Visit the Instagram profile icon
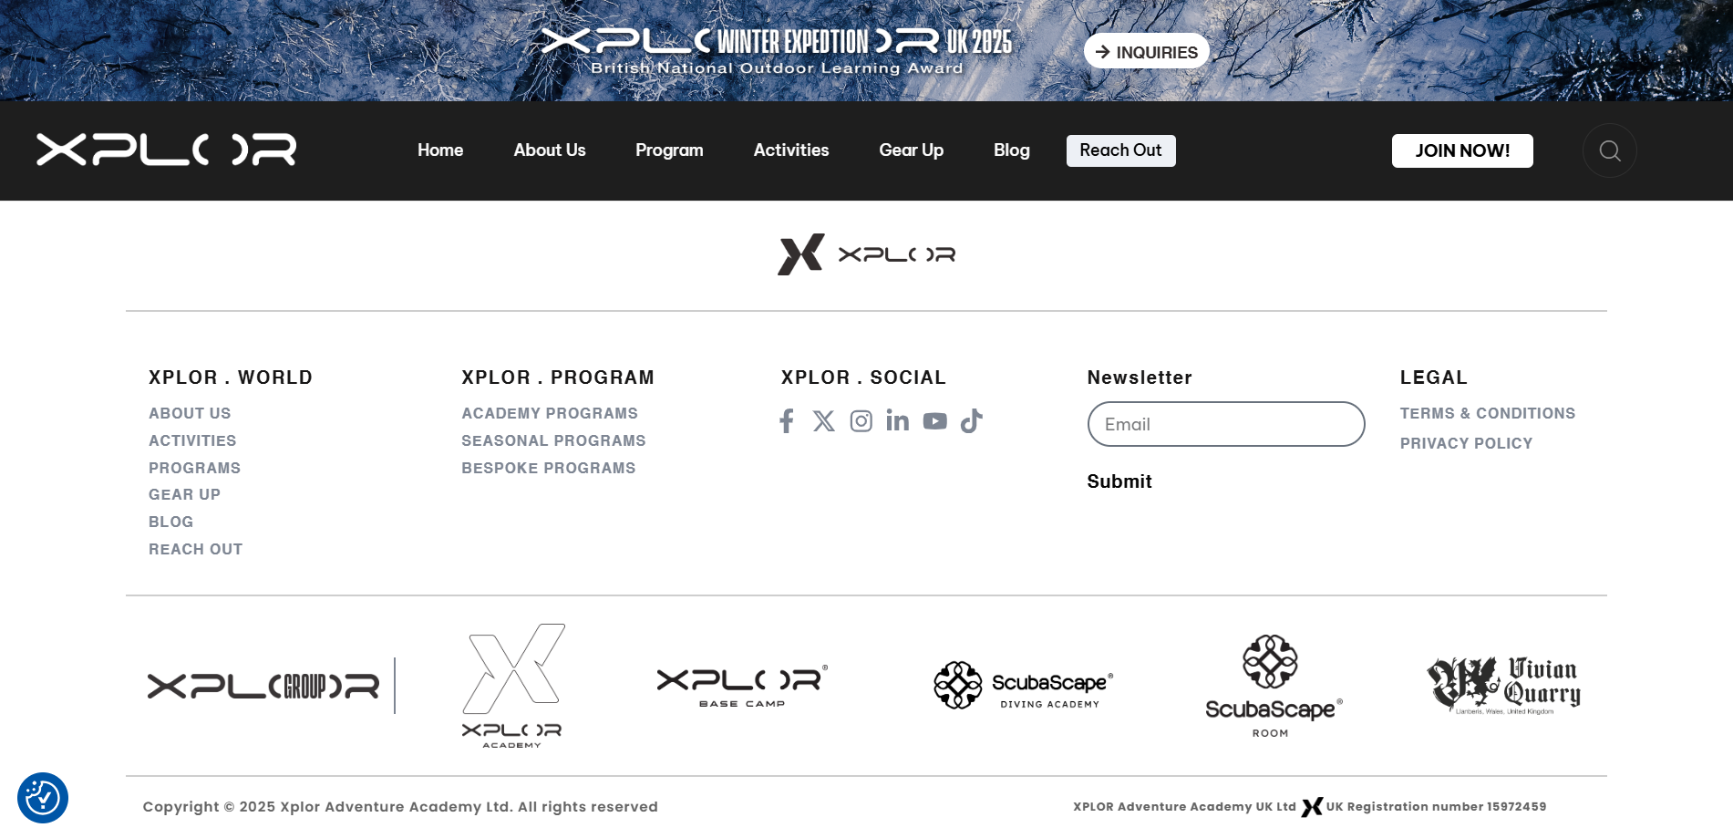 [861, 420]
